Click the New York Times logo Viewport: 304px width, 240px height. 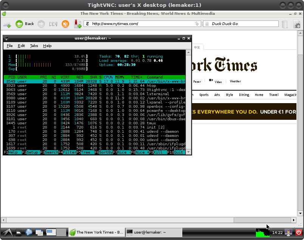[x=225, y=65]
